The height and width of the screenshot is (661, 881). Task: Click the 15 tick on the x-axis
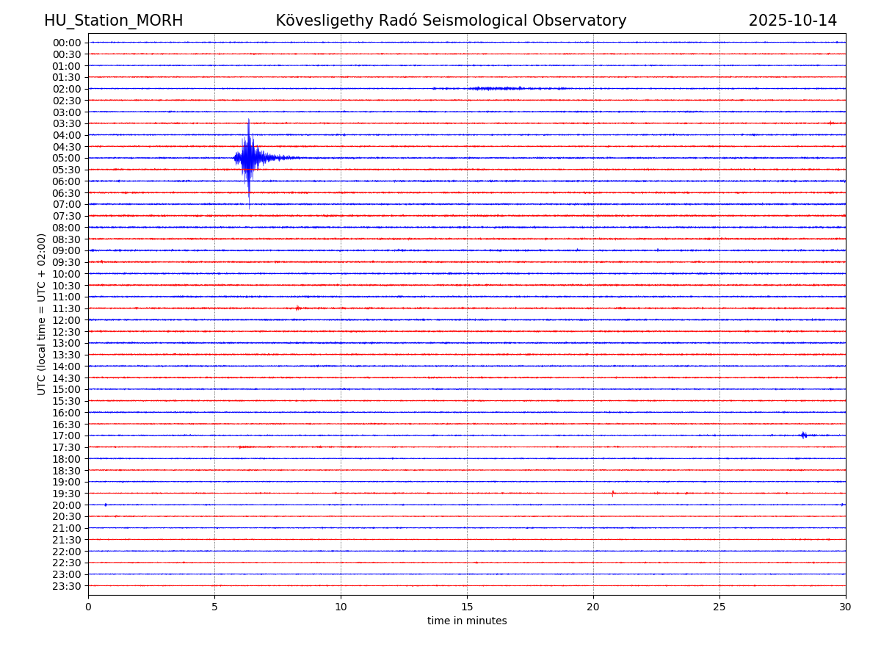pos(467,607)
